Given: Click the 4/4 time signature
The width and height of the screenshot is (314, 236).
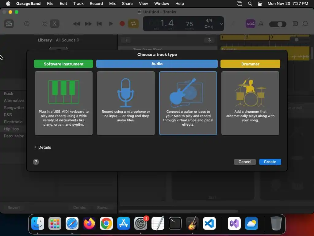Looking at the screenshot, I should (209, 21).
